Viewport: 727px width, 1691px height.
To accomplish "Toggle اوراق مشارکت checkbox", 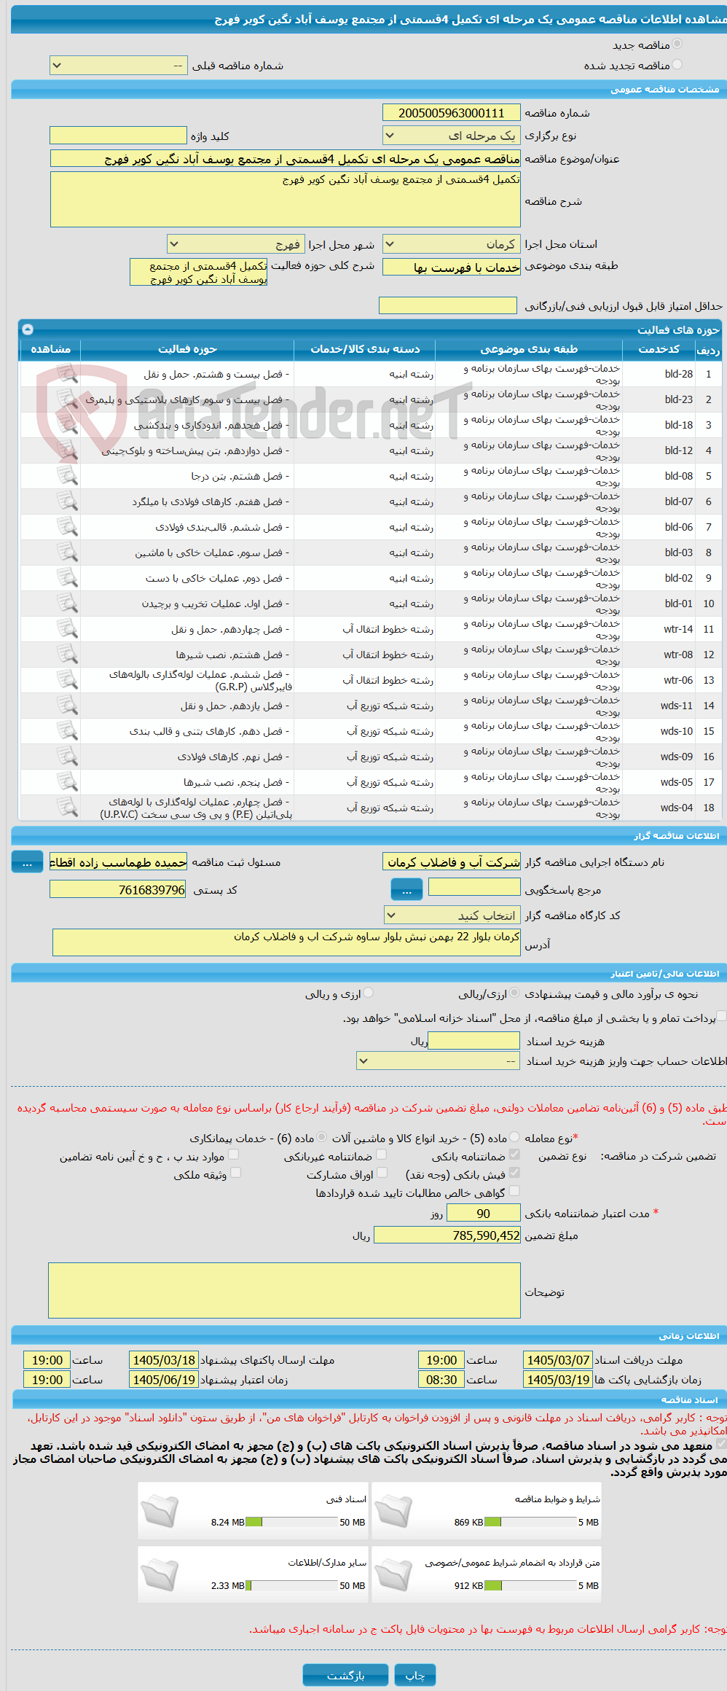I will pyautogui.click(x=382, y=1173).
